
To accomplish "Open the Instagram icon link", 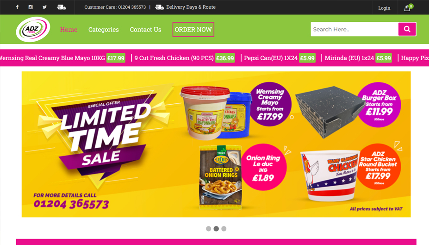I will [31, 7].
